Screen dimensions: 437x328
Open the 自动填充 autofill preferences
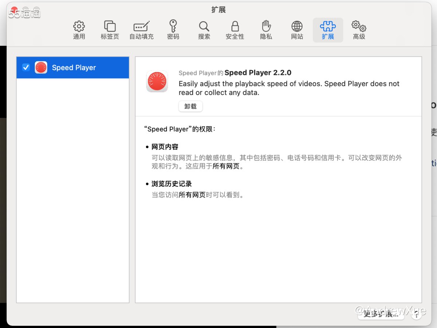coord(141,30)
